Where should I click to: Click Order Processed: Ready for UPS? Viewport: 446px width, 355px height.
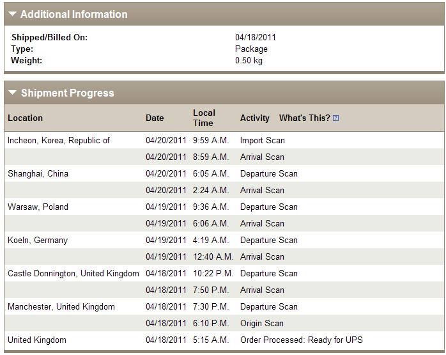(302, 340)
